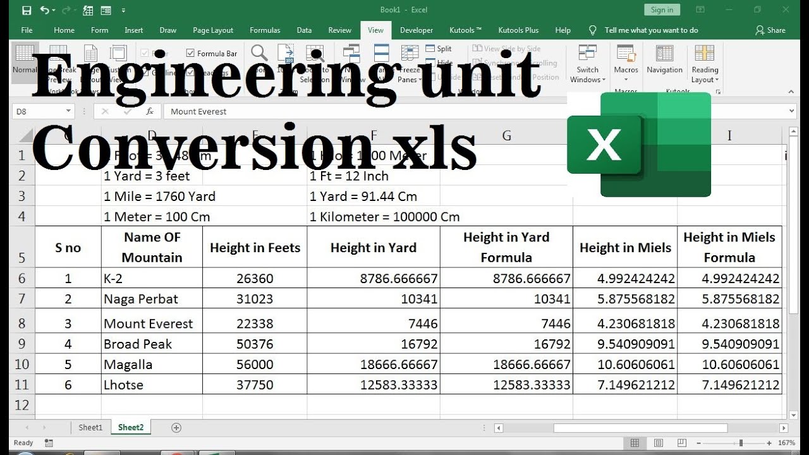Open the Kutools Navigation pane

point(664,60)
